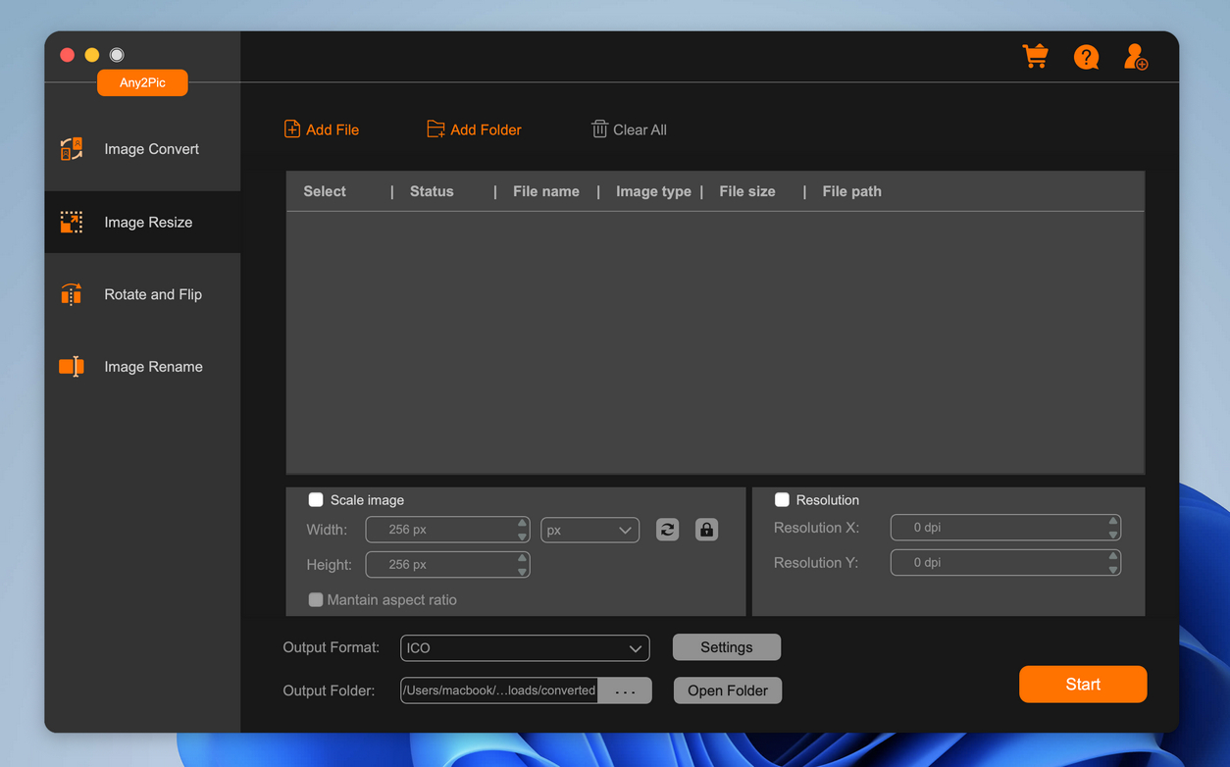
Task: Click the output folder browse ellipsis button
Action: [625, 690]
